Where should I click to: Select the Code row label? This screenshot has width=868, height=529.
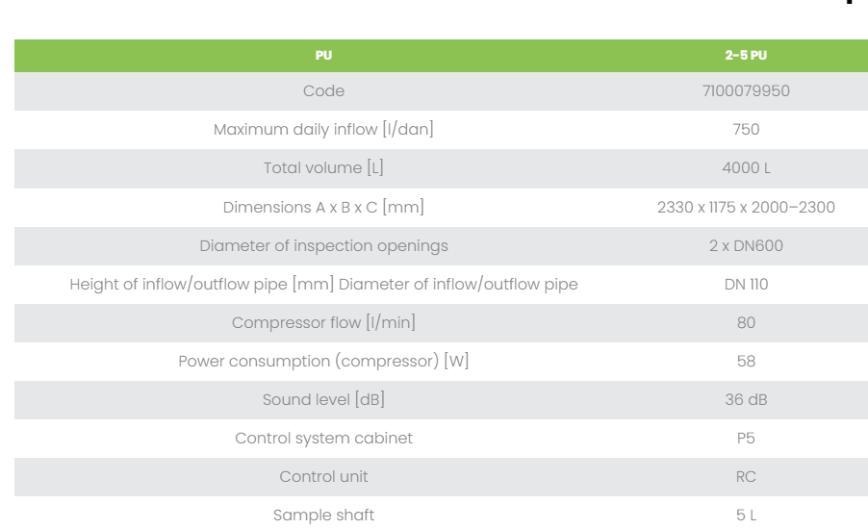pyautogui.click(x=323, y=90)
